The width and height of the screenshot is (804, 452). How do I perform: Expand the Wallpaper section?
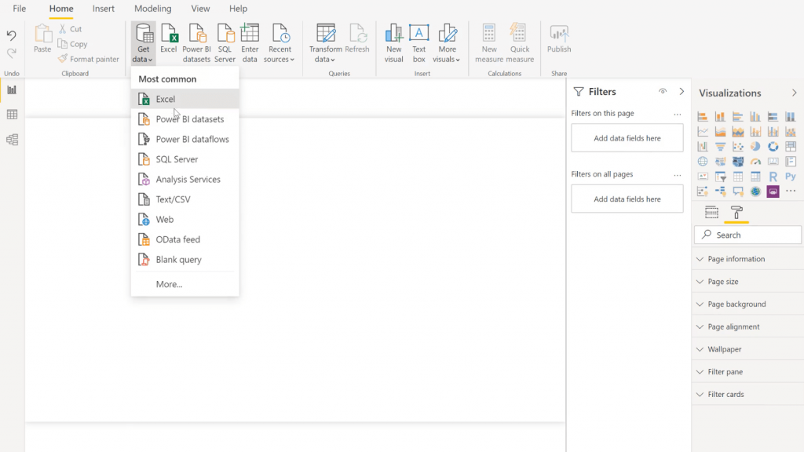[724, 349]
